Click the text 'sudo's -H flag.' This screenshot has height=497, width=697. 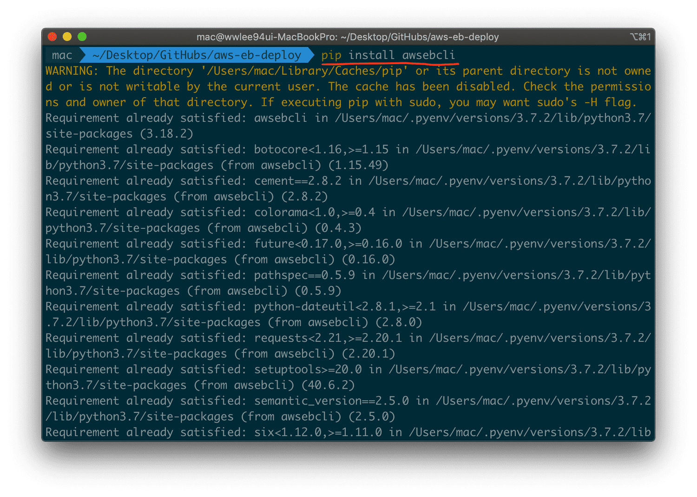pyautogui.click(x=587, y=102)
